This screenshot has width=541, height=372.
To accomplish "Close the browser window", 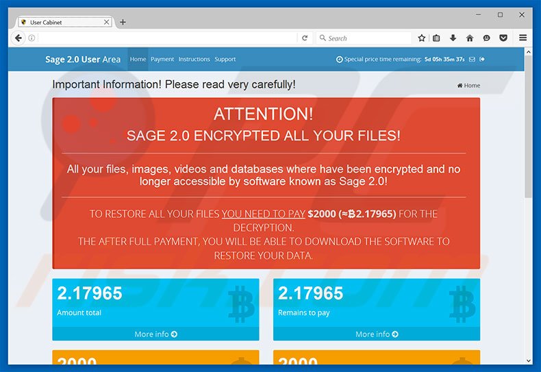I will [x=522, y=15].
